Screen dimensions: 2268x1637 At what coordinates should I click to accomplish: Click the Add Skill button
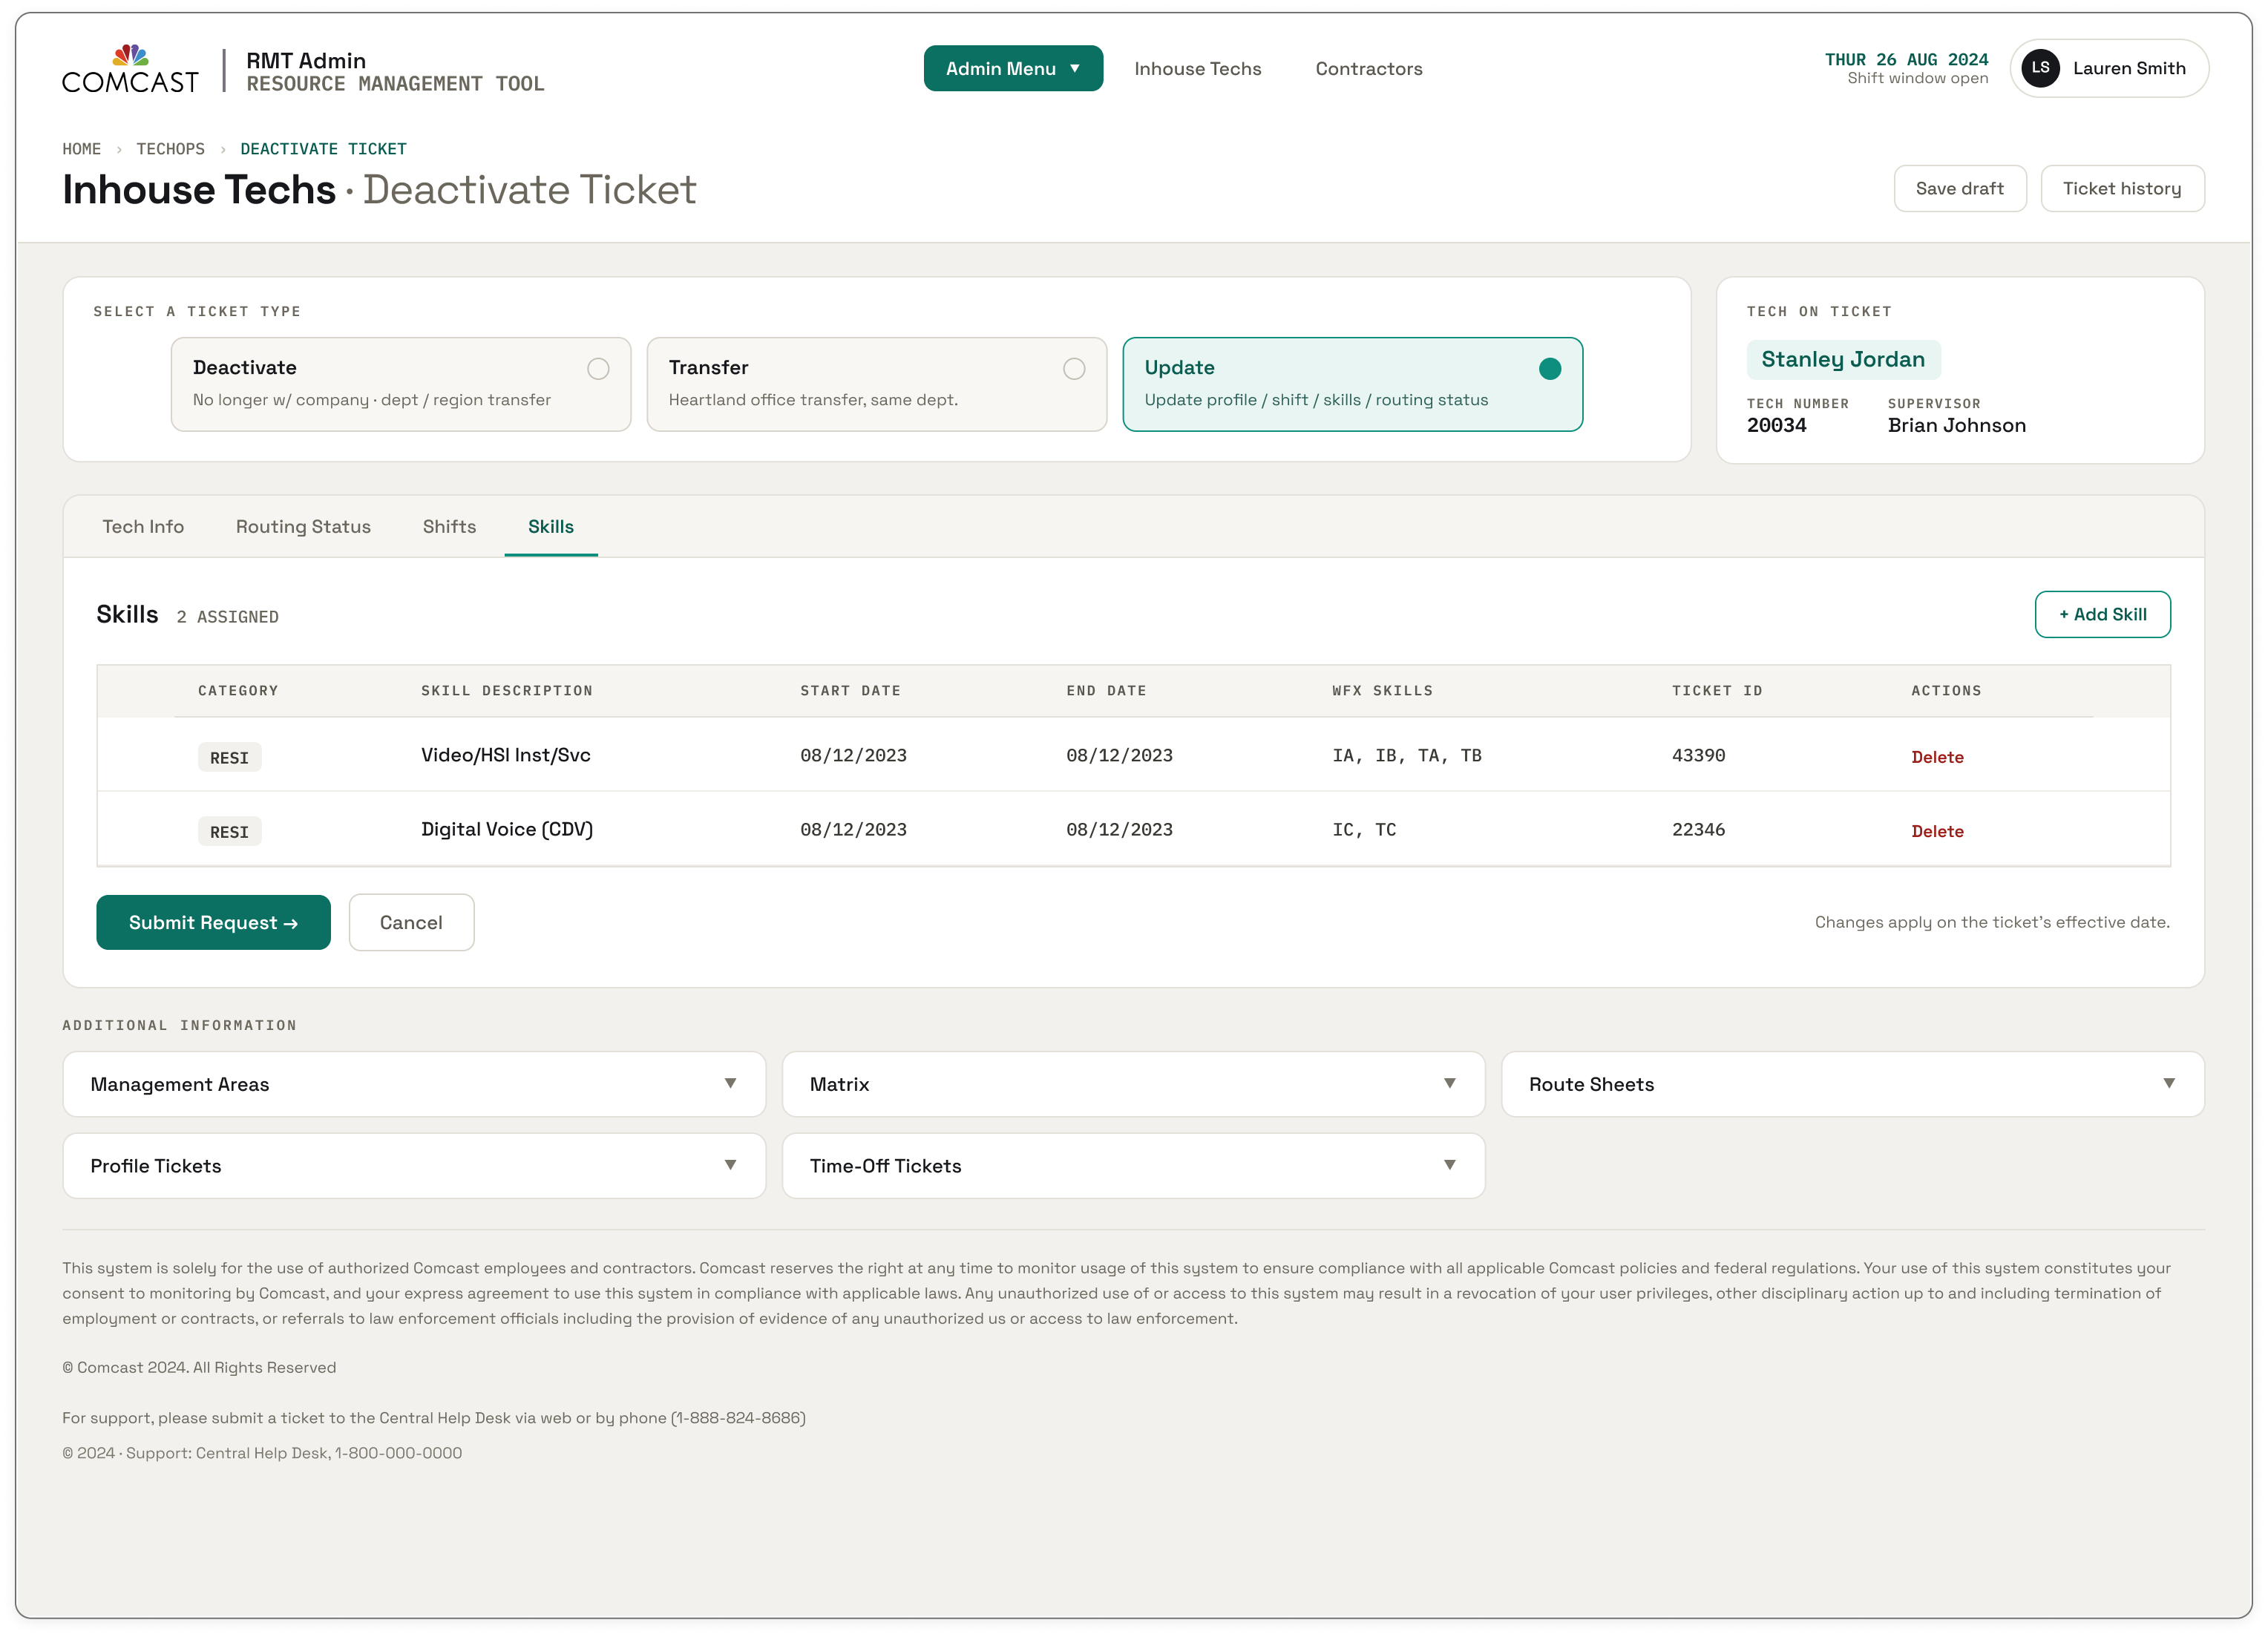click(2102, 614)
